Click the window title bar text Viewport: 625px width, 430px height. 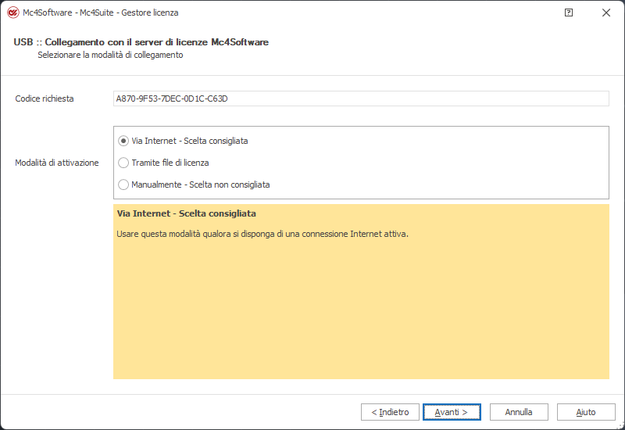coord(101,13)
